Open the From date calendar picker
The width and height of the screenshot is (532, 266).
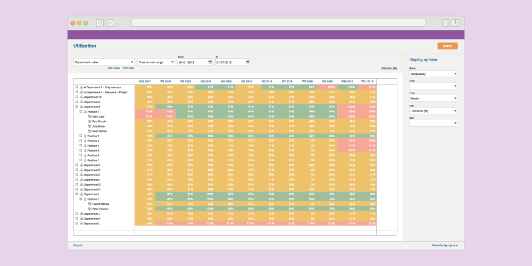pyautogui.click(x=210, y=62)
